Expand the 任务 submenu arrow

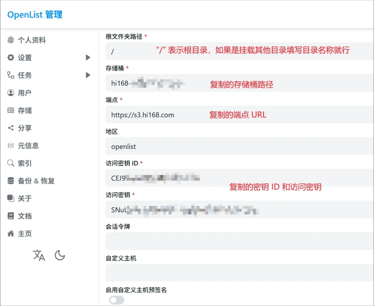pos(88,75)
